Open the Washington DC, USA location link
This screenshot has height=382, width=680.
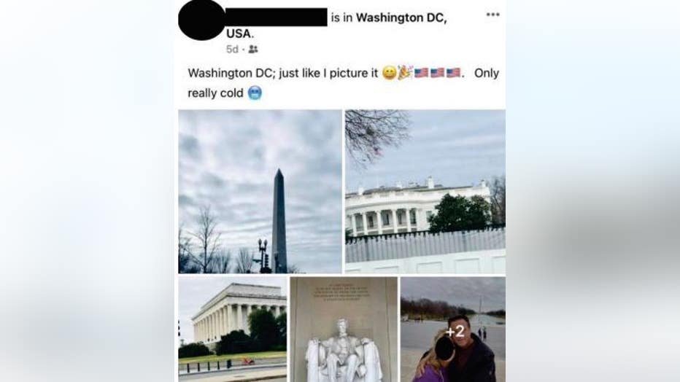click(x=336, y=25)
